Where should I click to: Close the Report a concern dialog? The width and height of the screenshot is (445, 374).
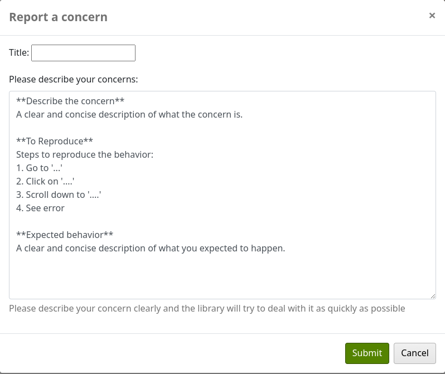click(x=432, y=16)
